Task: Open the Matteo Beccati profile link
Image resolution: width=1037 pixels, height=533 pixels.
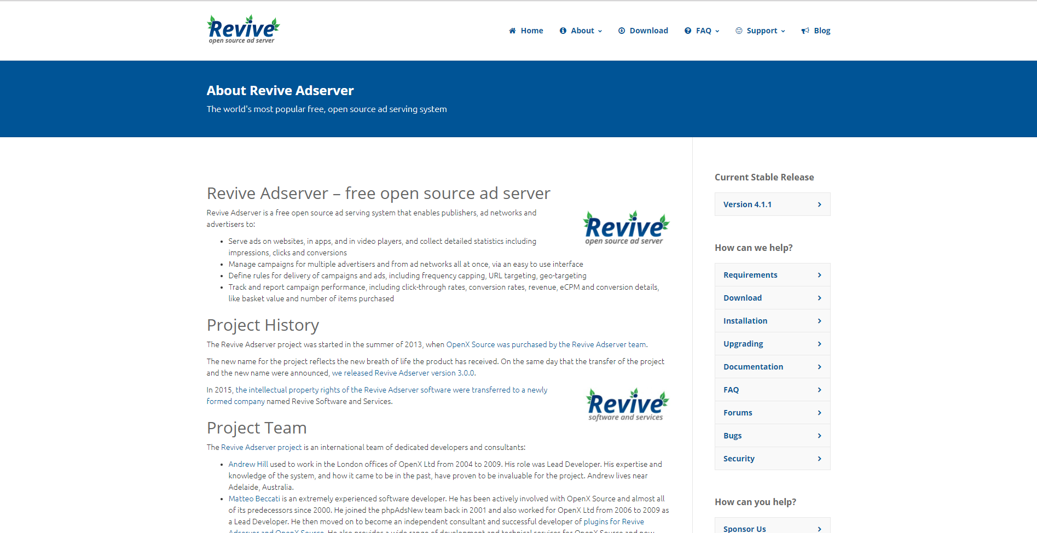Action: pos(254,499)
